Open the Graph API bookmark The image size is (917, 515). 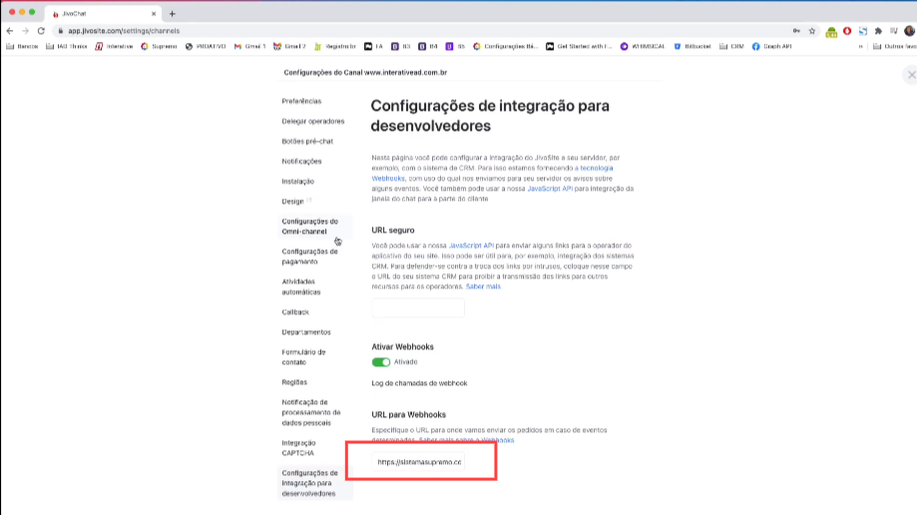(x=771, y=46)
